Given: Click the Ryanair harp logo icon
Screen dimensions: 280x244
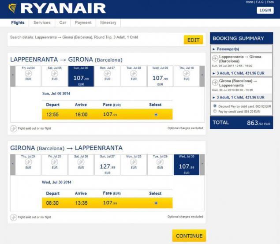Looking at the screenshot, I should point(12,8).
